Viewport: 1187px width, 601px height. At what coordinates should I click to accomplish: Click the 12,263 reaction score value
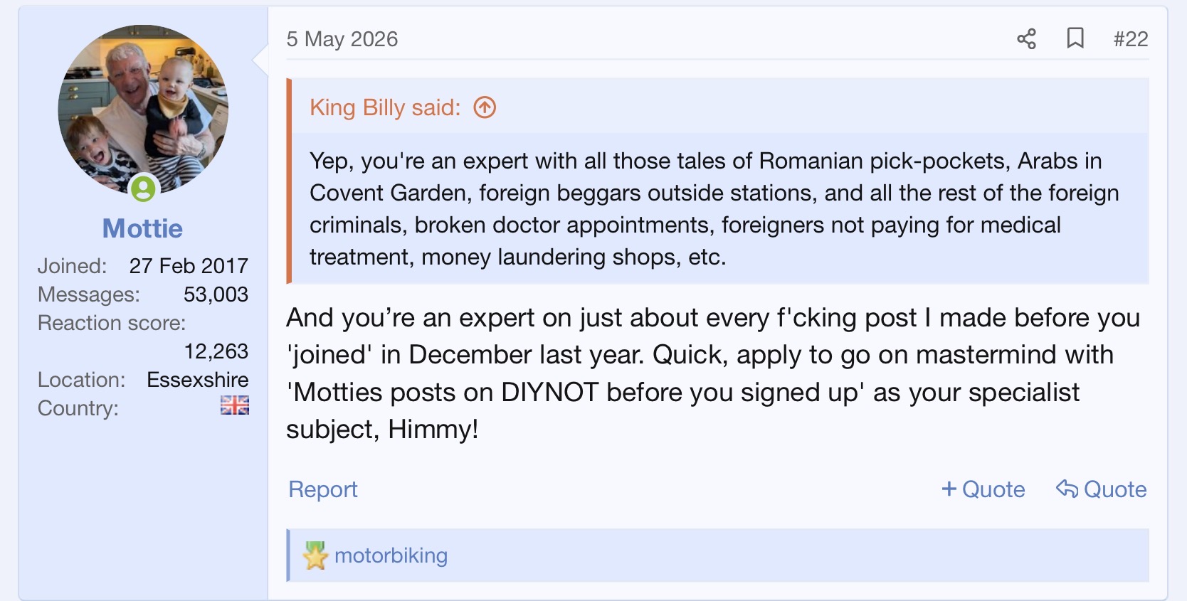click(x=216, y=351)
